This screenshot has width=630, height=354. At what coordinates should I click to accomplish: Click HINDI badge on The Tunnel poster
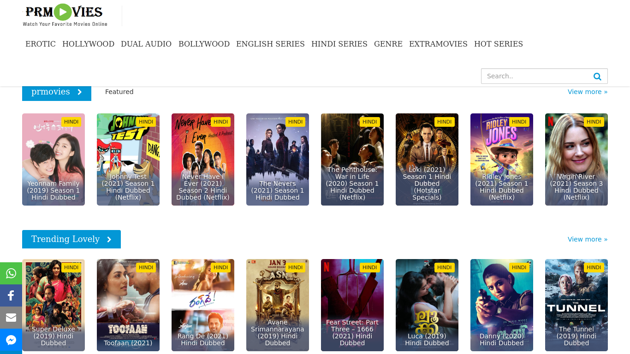click(594, 267)
